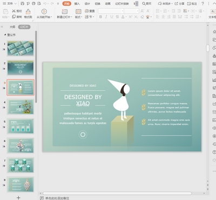The image size is (216, 200).
Task: Collapse the slide panel with double chevron
Action: pyautogui.click(x=2, y=26)
